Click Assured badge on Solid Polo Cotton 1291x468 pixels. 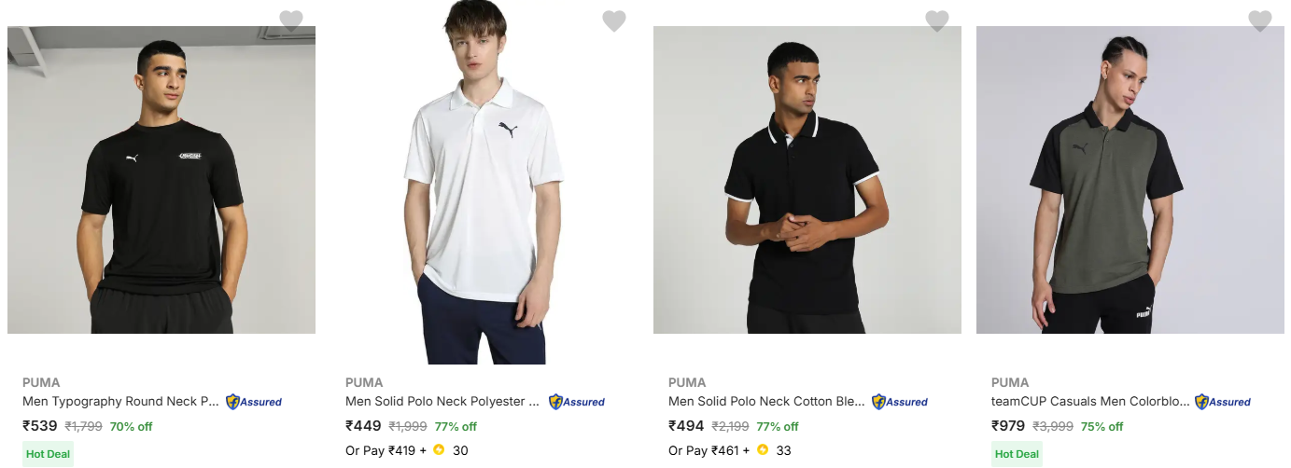[900, 402]
